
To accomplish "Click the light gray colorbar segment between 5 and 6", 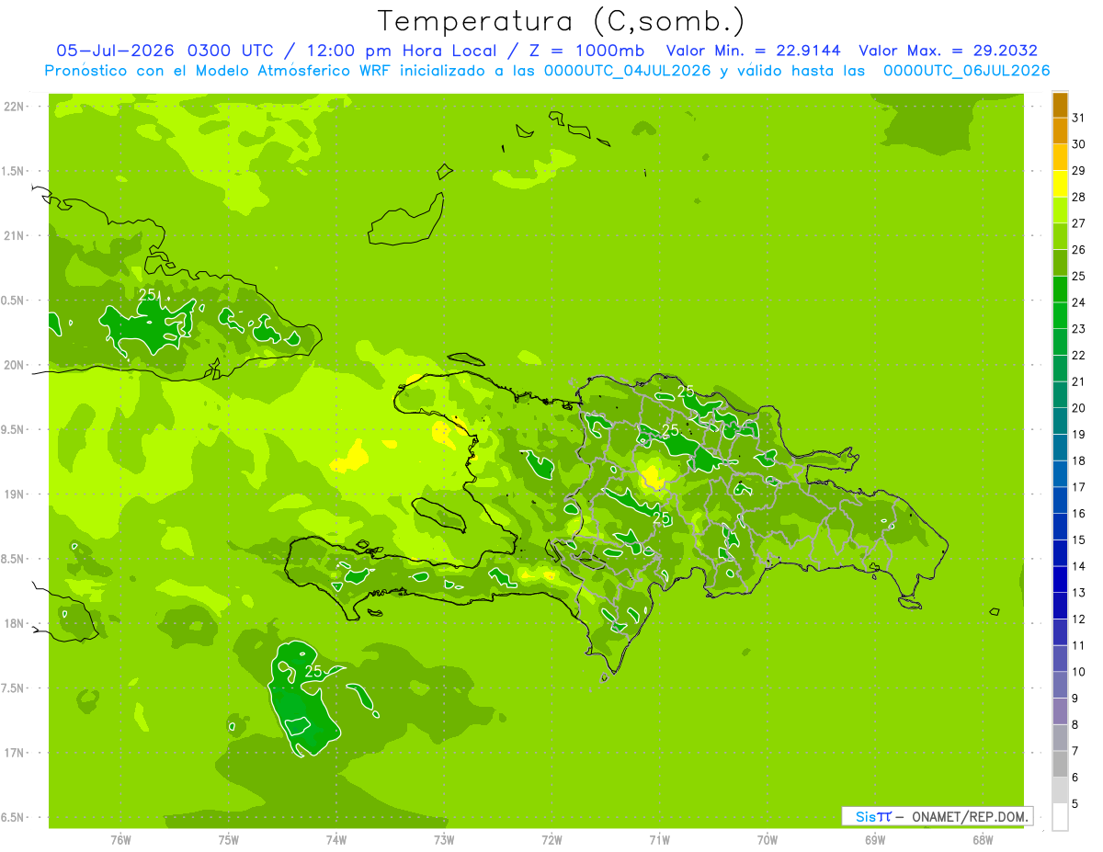I will 1060,790.
